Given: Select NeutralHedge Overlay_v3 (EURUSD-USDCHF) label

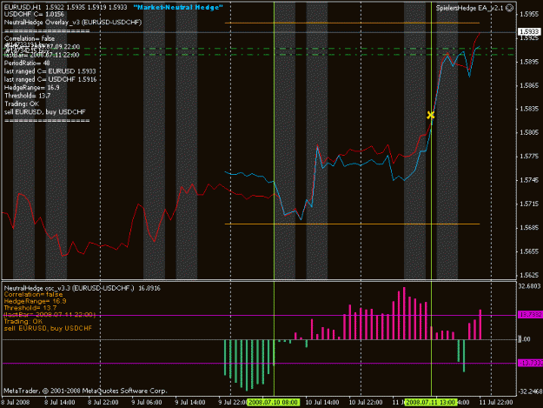Looking at the screenshot, I should [73, 23].
